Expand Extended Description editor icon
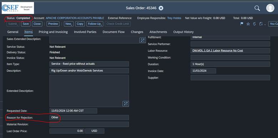This screenshot has width=278, height=138. (126, 103)
